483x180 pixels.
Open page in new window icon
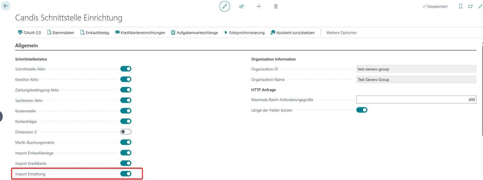click(470, 6)
